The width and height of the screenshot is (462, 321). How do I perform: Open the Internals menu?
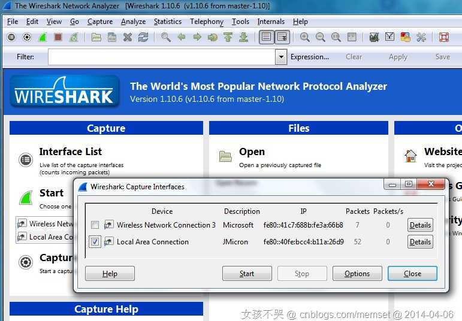[271, 22]
